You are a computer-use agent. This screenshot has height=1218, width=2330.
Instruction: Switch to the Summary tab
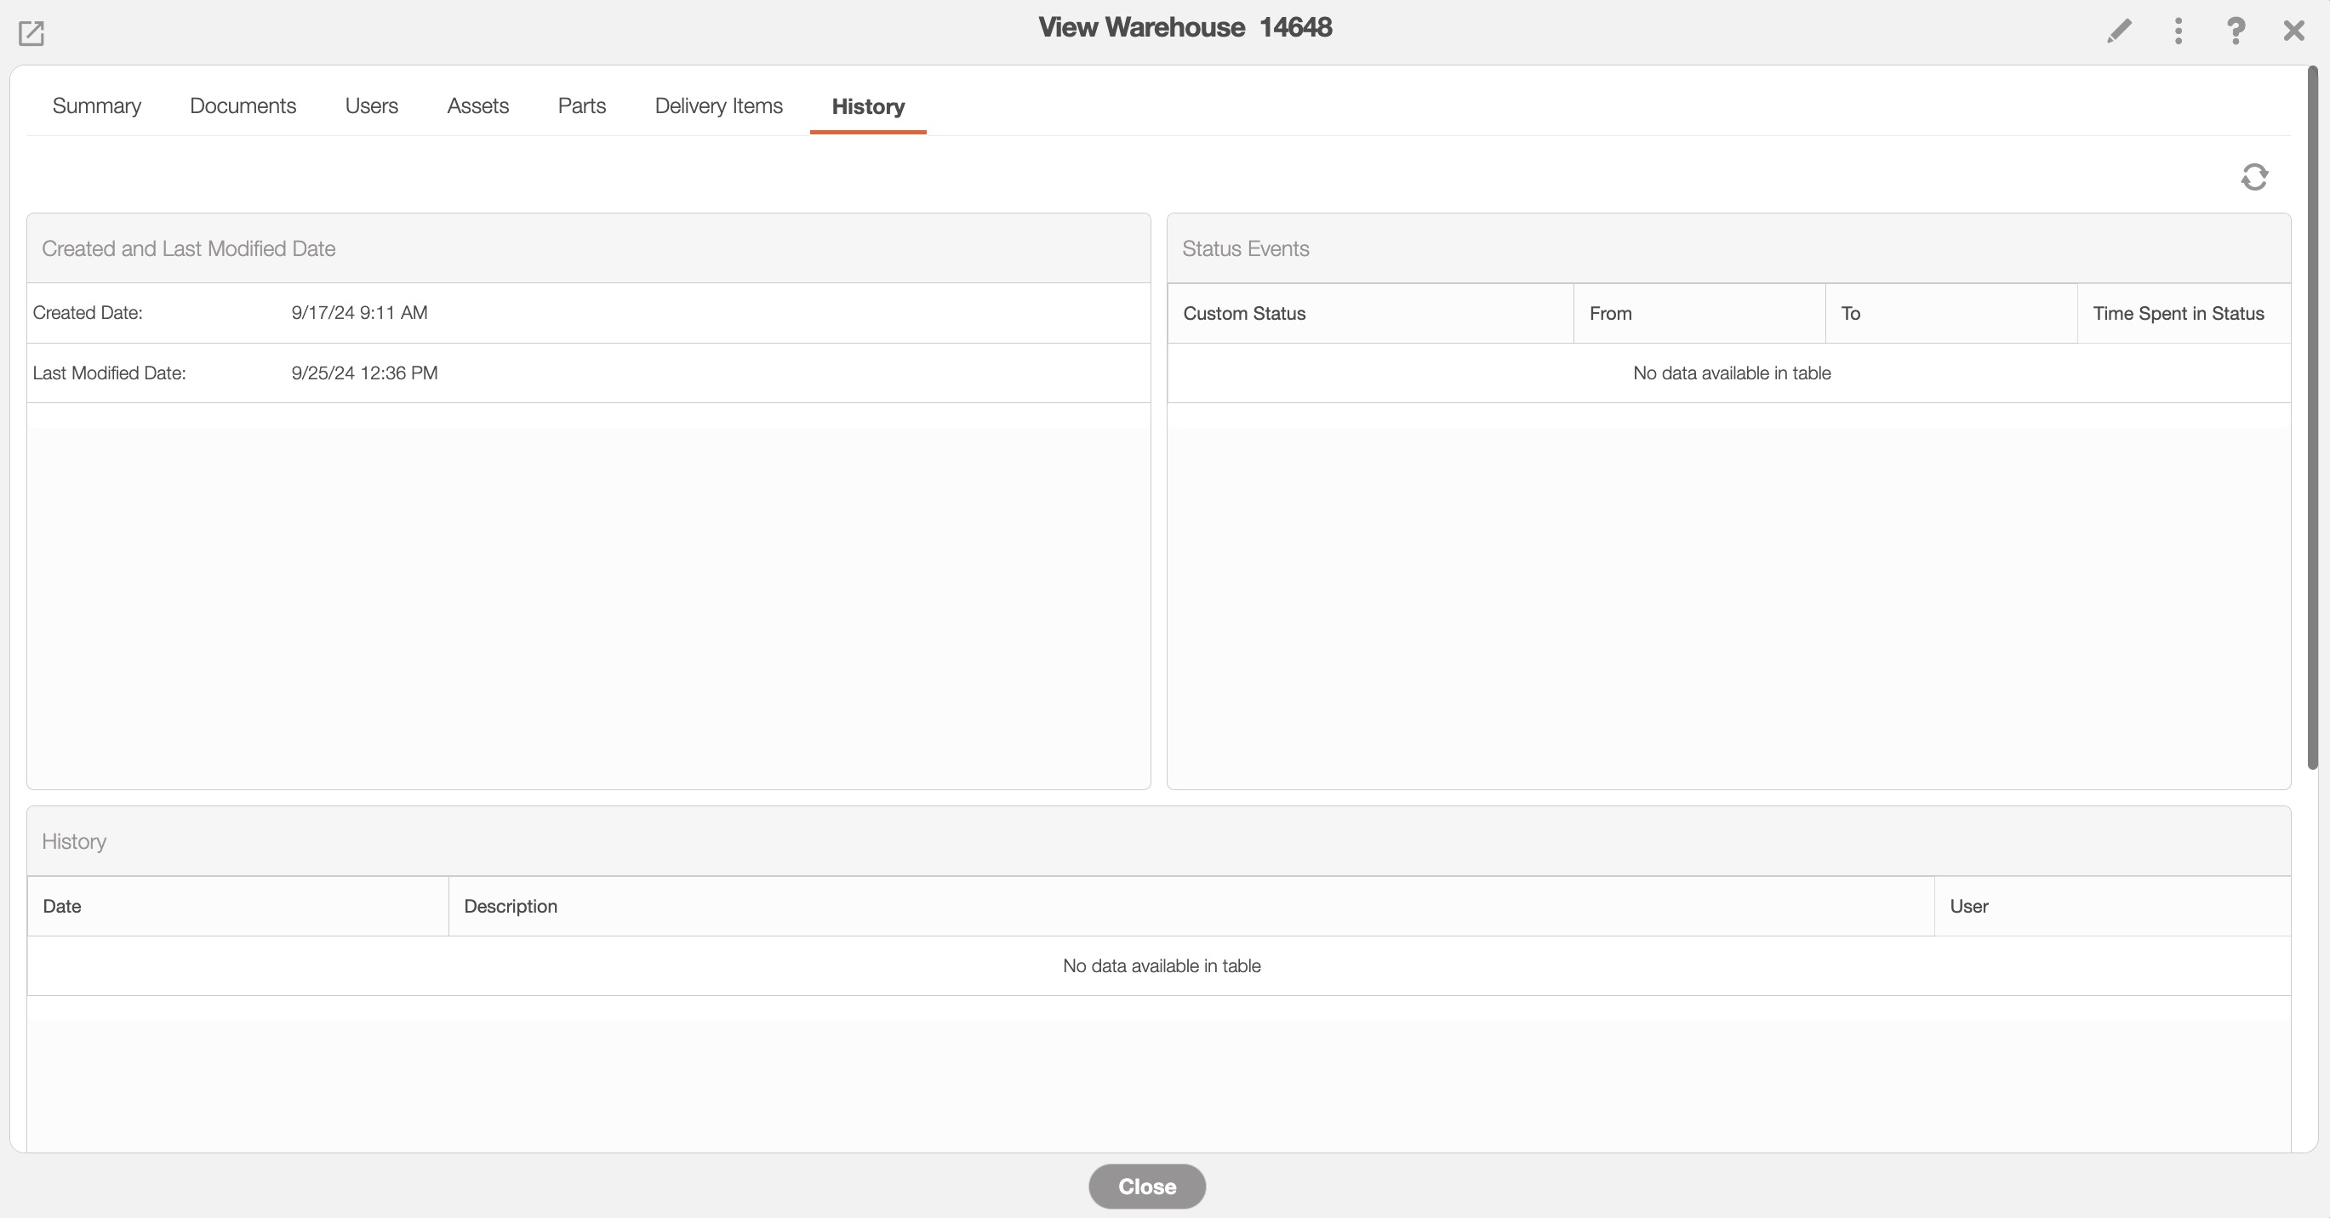click(97, 105)
